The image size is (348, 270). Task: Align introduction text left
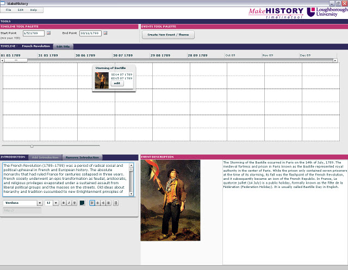coord(92,203)
